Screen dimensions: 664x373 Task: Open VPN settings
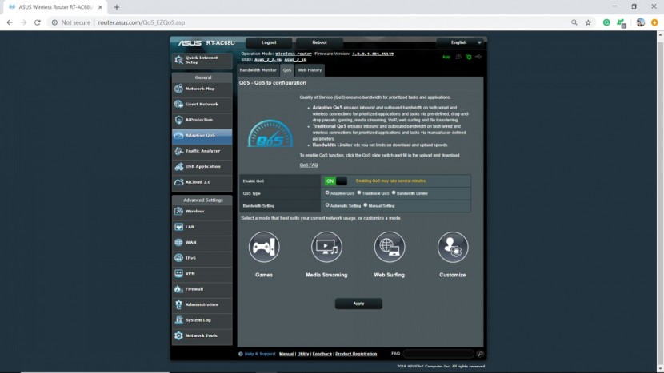point(202,274)
